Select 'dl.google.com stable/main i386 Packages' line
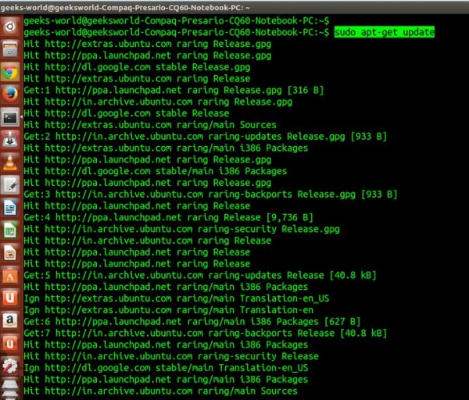The width and height of the screenshot is (469, 400). click(156, 171)
